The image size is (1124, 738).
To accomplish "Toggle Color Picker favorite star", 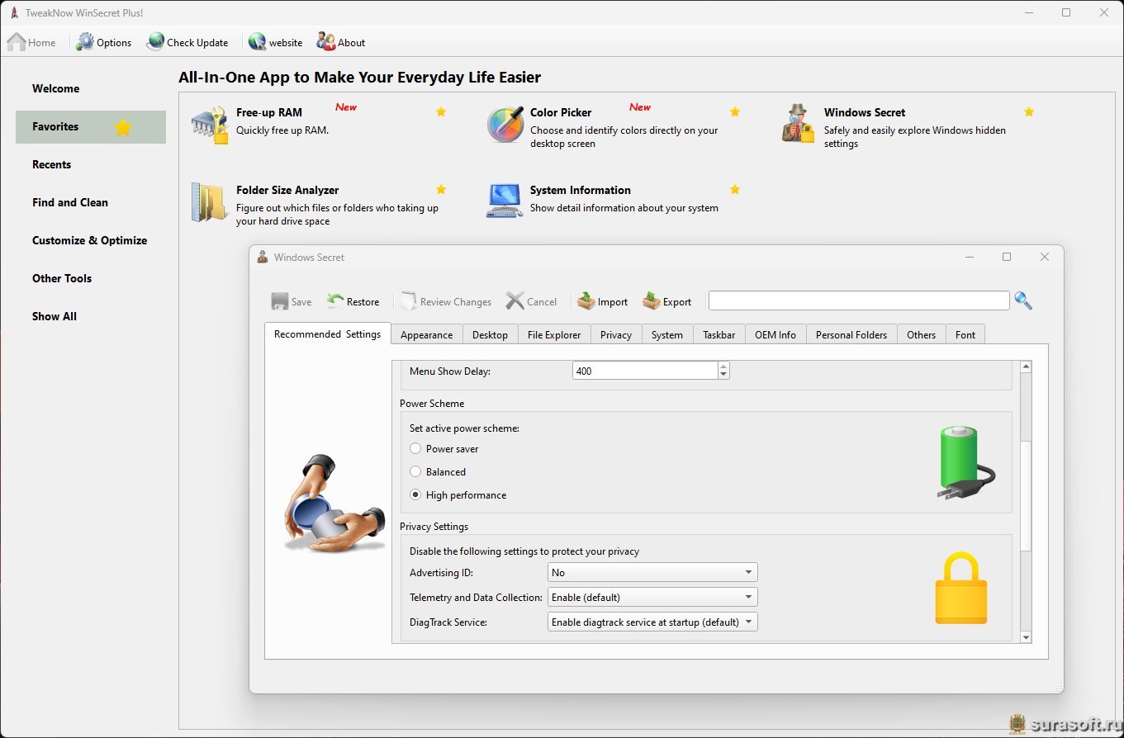I will [x=735, y=112].
